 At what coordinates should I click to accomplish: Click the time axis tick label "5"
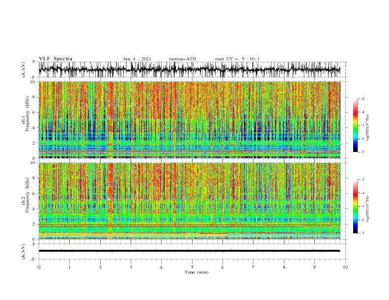[x=192, y=267]
